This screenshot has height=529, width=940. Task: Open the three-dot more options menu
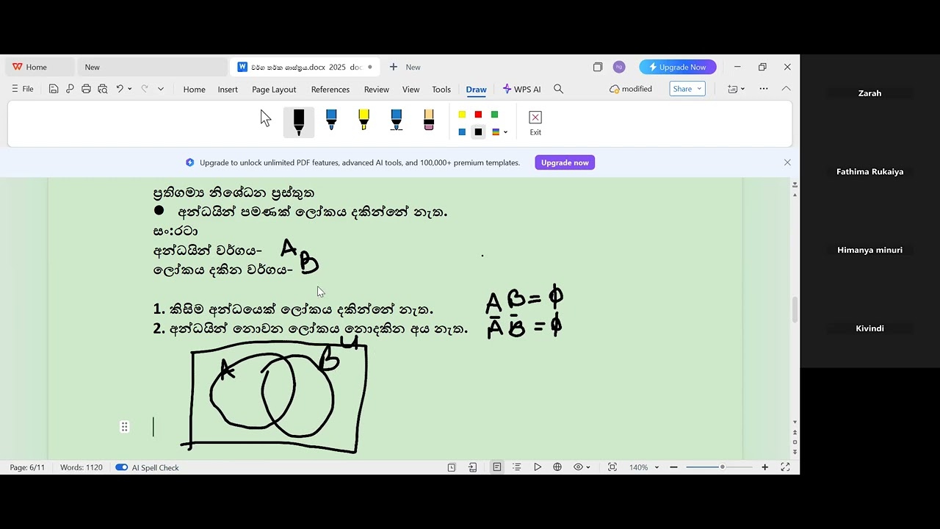pyautogui.click(x=764, y=89)
